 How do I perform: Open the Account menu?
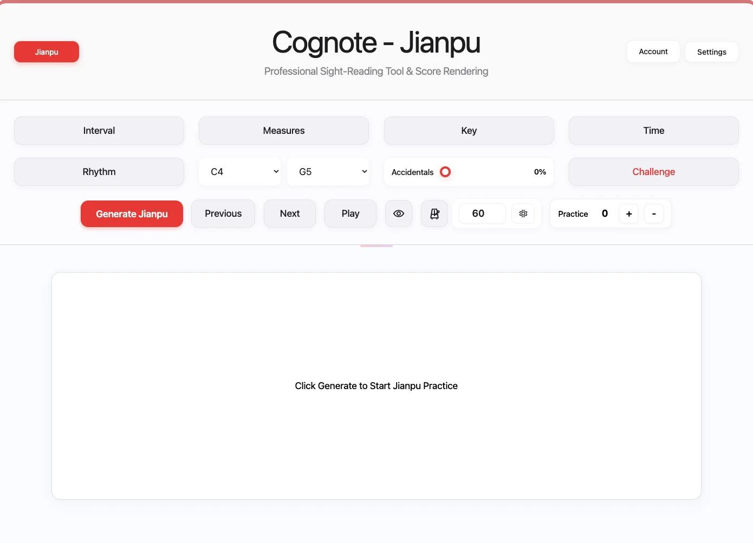click(653, 51)
